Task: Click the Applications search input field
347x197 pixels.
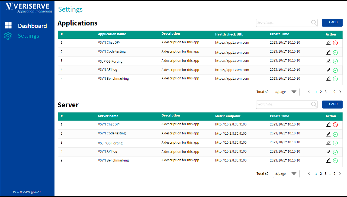Action: pyautogui.click(x=282, y=22)
